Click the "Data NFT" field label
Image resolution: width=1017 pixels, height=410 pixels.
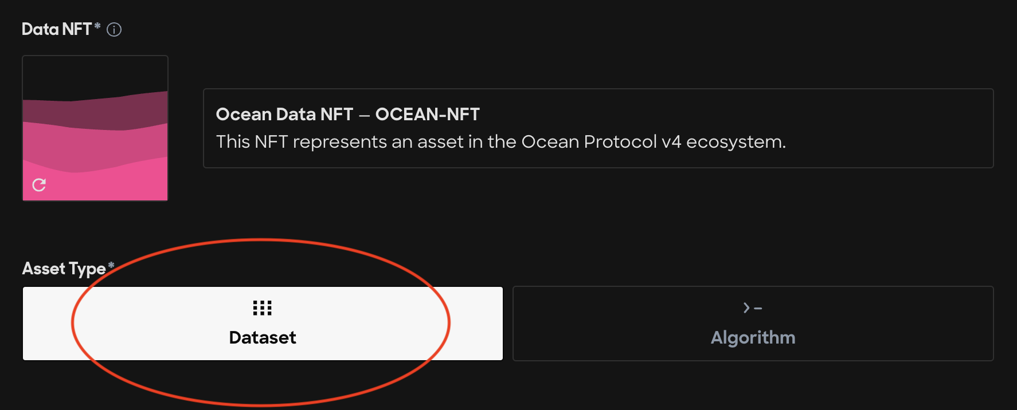click(x=57, y=29)
